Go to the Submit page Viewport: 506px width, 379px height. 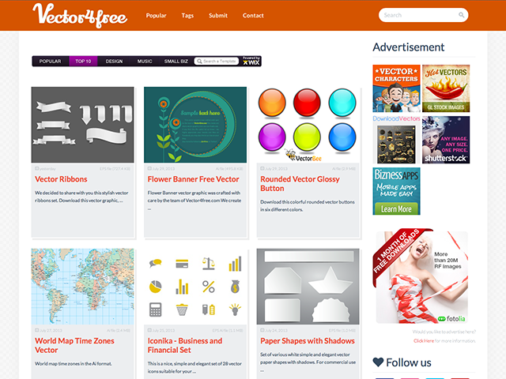click(218, 16)
